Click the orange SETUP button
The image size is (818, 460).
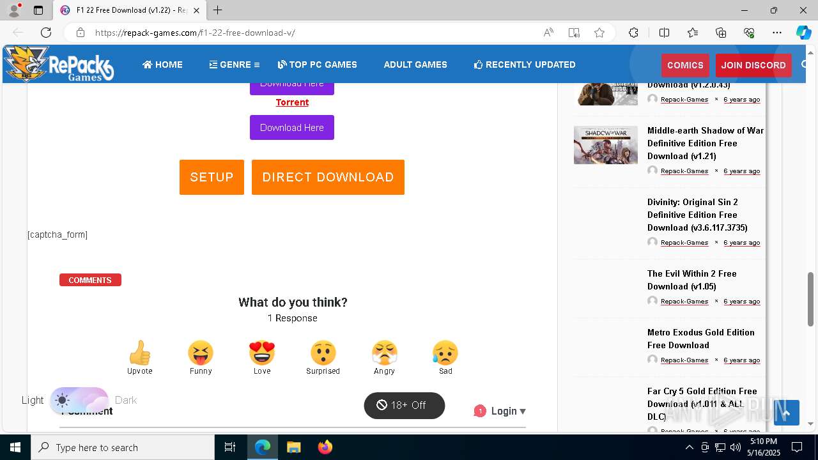click(x=212, y=177)
